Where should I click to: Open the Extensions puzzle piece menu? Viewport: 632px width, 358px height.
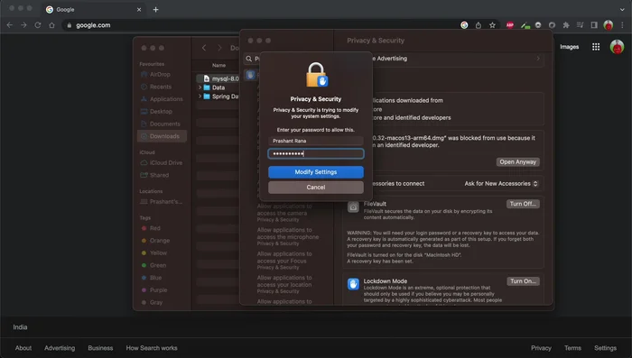click(x=566, y=25)
